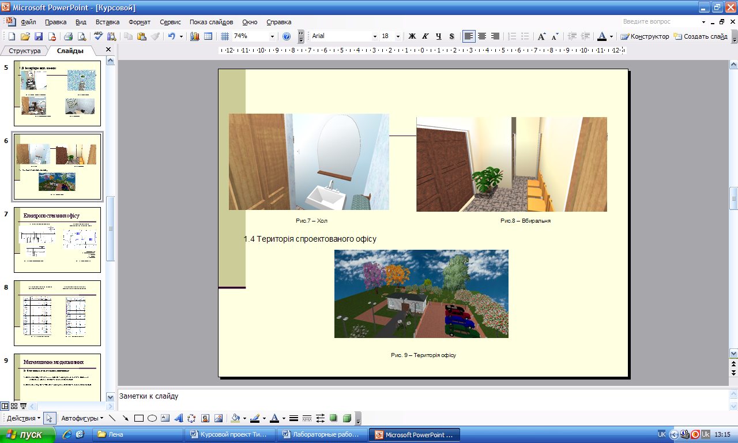Expand the font size 18 dropdown
The image size is (738, 443).
point(398,36)
